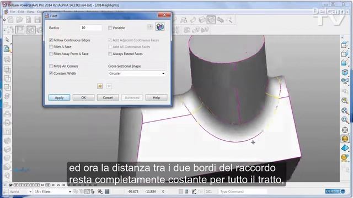
Task: Click the view-from-top cube icon on right
Action: coord(344,45)
